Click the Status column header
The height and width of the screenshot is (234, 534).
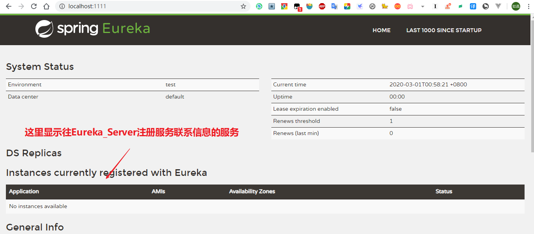click(444, 192)
